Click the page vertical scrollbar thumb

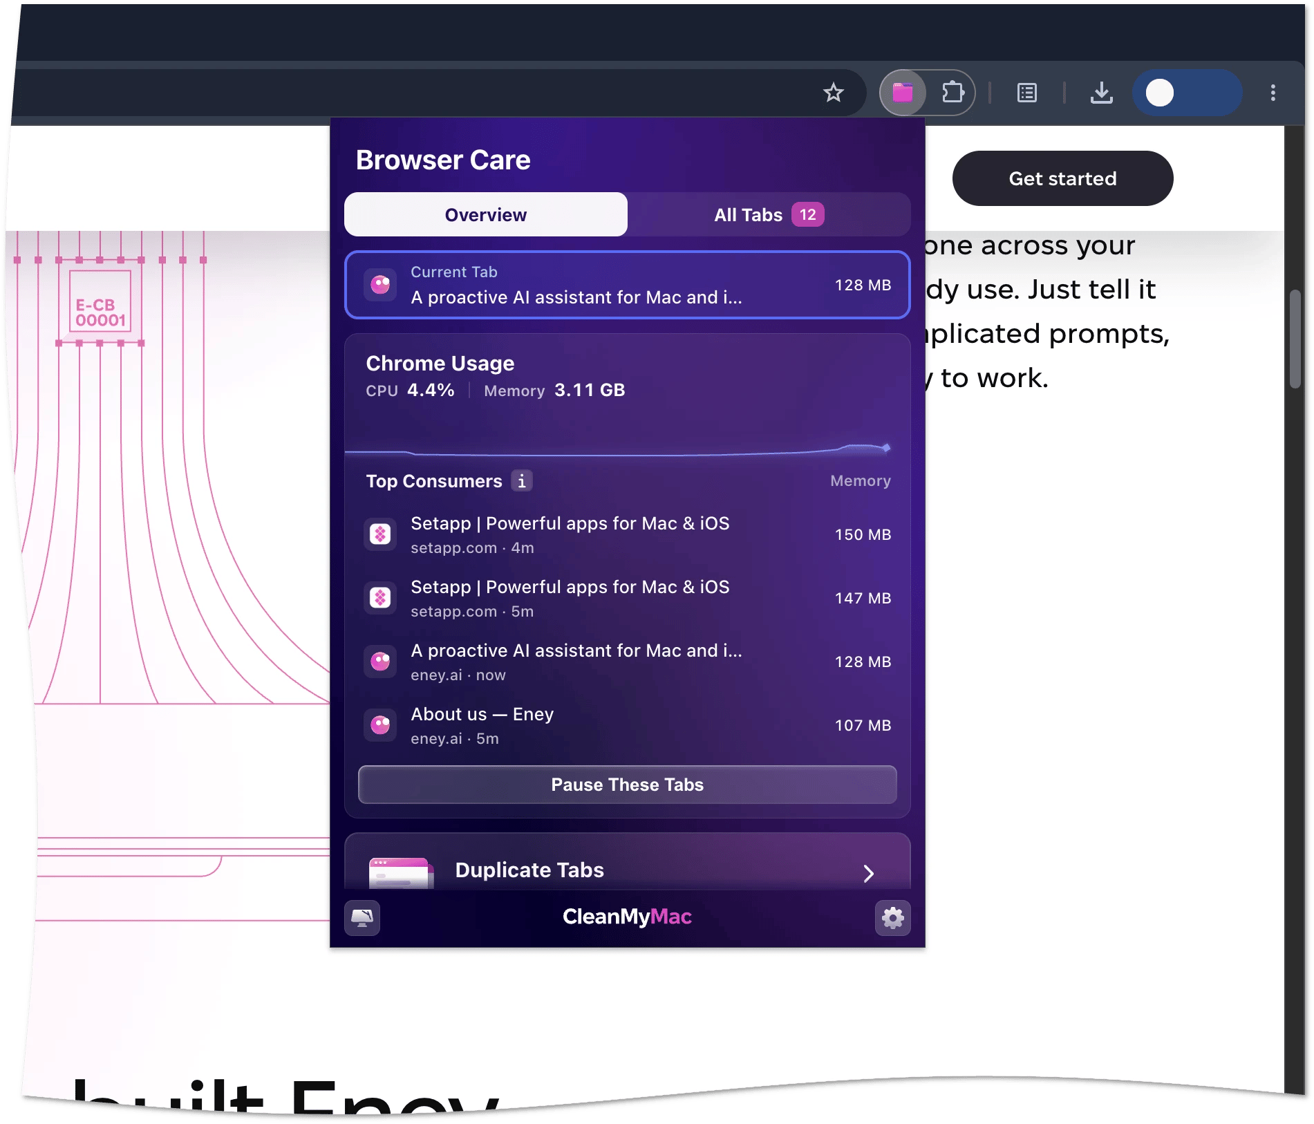pyautogui.click(x=1295, y=339)
